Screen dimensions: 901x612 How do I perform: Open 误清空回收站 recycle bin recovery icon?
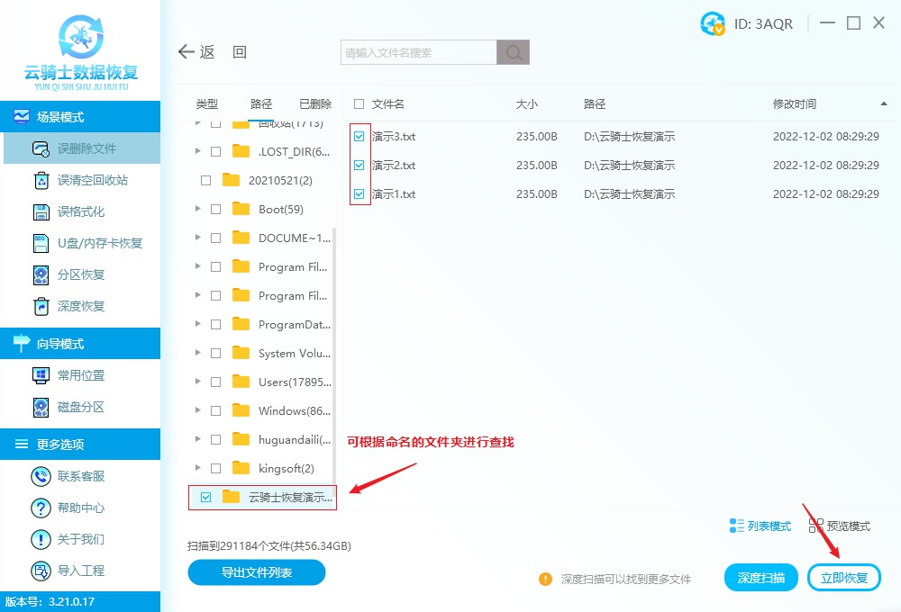click(x=41, y=180)
